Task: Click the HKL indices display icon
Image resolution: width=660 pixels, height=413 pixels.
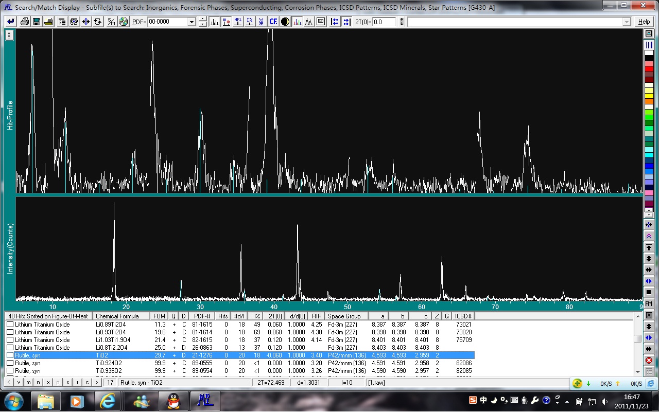Action: 238,22
